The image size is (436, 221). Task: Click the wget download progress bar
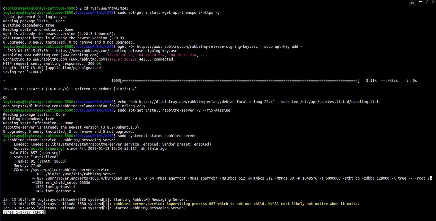point(240,80)
